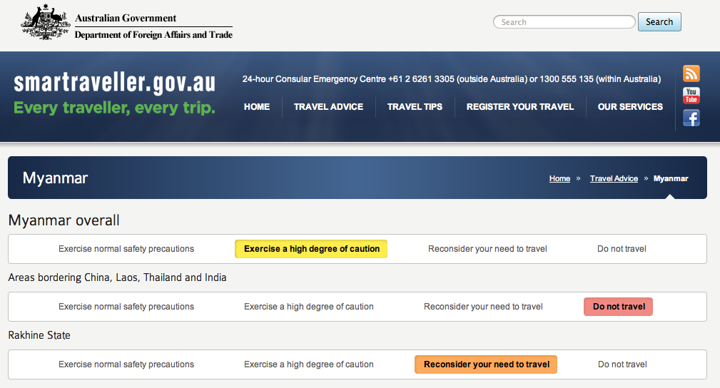
Task: Click the orange Reconsider your need to travel badge
Action: coord(486,364)
